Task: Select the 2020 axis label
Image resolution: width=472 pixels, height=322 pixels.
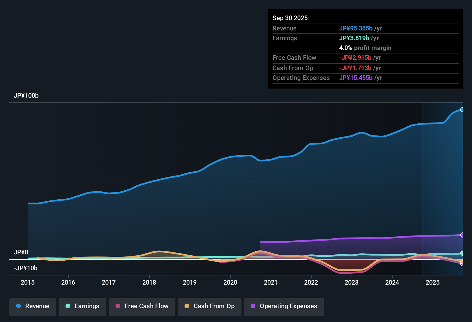Action: (230, 283)
